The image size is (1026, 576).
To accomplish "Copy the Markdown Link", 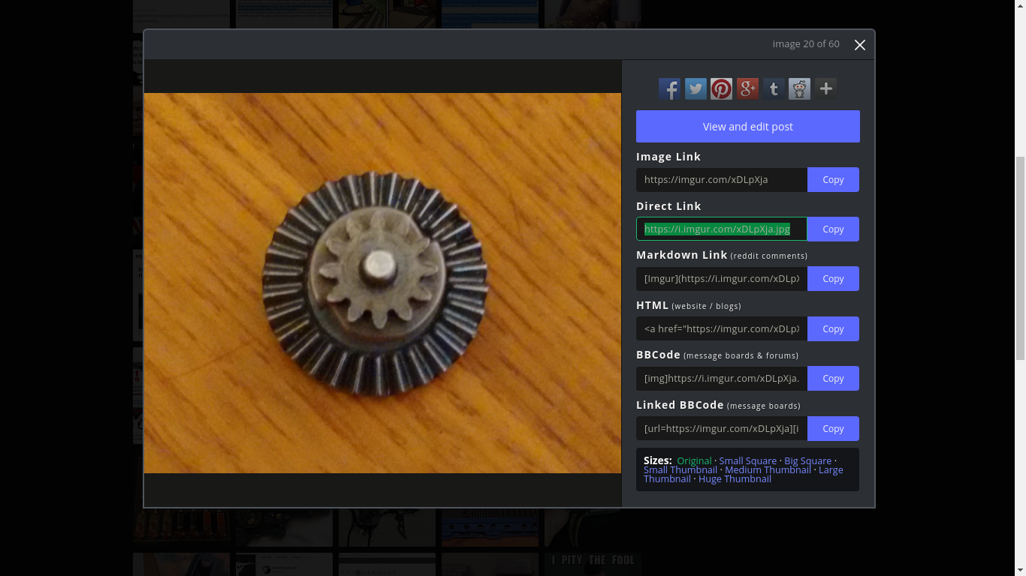I will click(833, 279).
